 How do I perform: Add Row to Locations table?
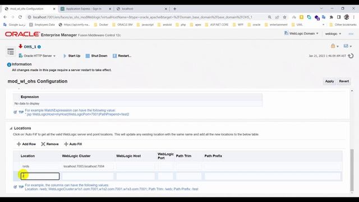click(26, 144)
